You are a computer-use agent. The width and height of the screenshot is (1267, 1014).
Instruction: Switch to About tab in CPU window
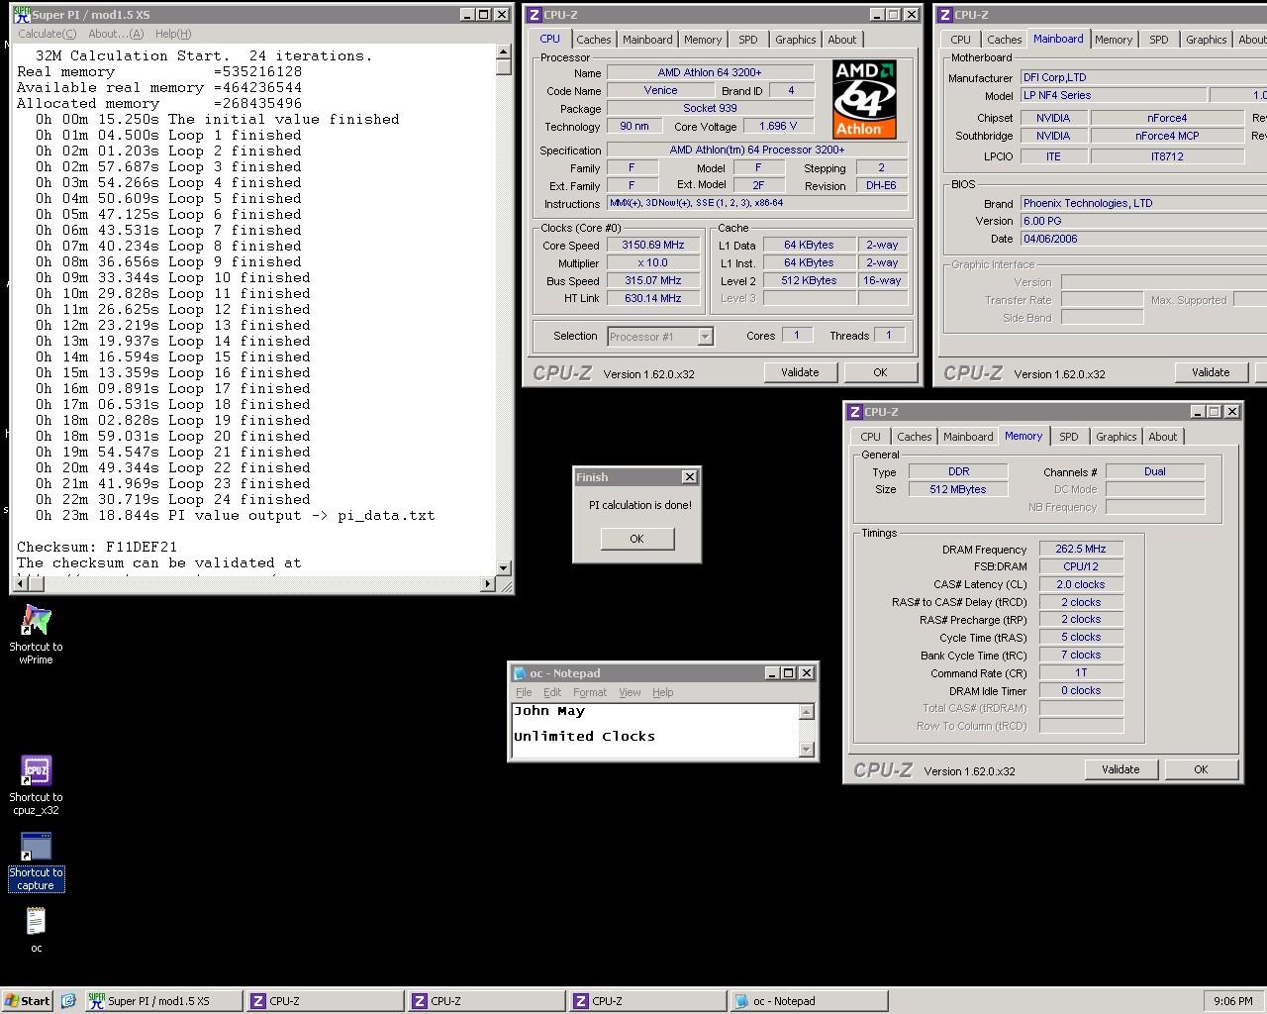[x=842, y=40]
